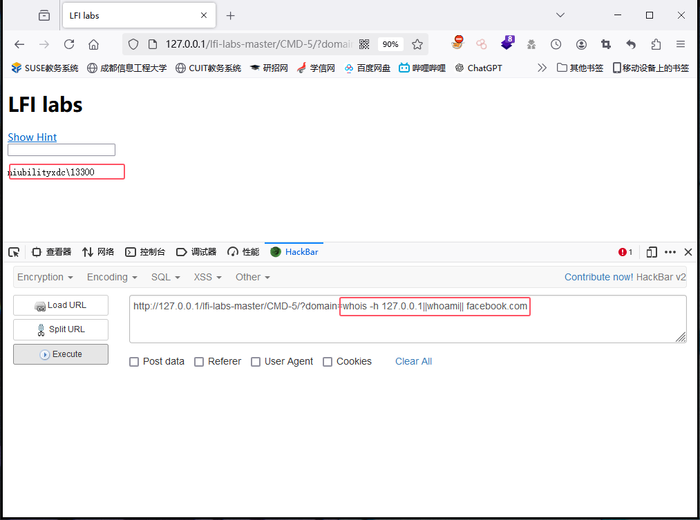Click the 性能 (Performance) panel icon
The width and height of the screenshot is (700, 520).
(243, 251)
